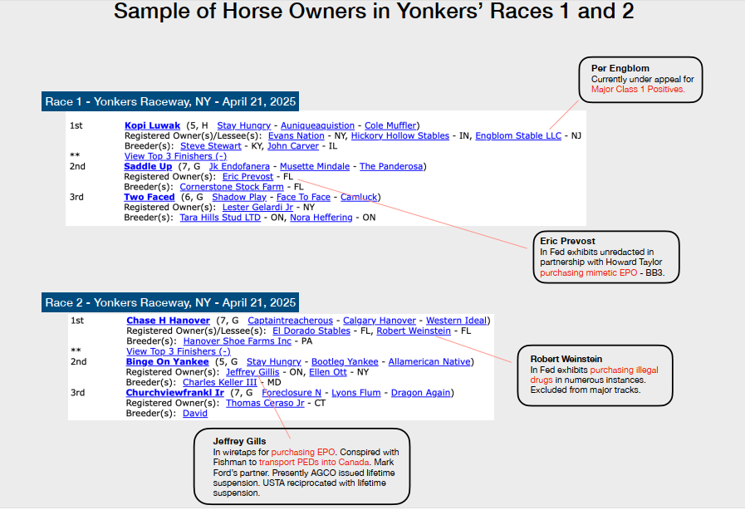Open the Western Ideal link
The width and height of the screenshot is (745, 510).
[456, 321]
